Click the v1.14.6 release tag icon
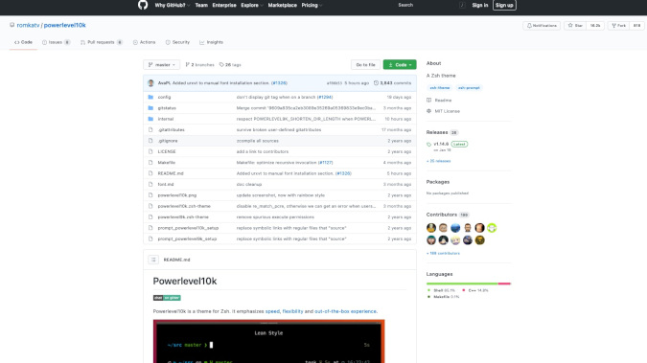The image size is (647, 363). (x=428, y=145)
